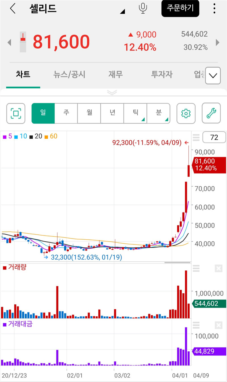This screenshot has height=382, width=227.
Task: Open the 분 minute period dropdown
Action: 159,113
